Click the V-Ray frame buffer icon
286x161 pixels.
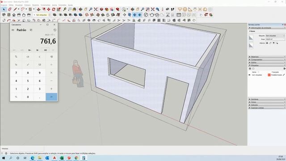[179, 15]
